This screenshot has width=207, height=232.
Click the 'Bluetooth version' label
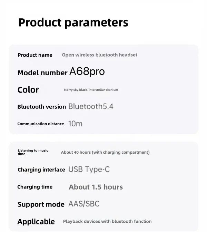coord(41,107)
